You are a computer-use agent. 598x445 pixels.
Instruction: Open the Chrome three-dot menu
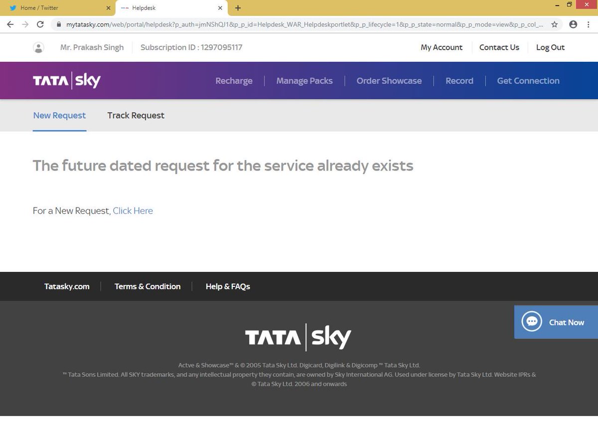(x=589, y=24)
